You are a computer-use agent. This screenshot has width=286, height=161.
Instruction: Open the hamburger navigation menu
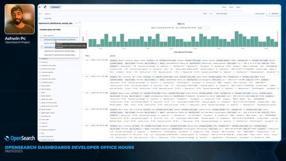point(40,7)
